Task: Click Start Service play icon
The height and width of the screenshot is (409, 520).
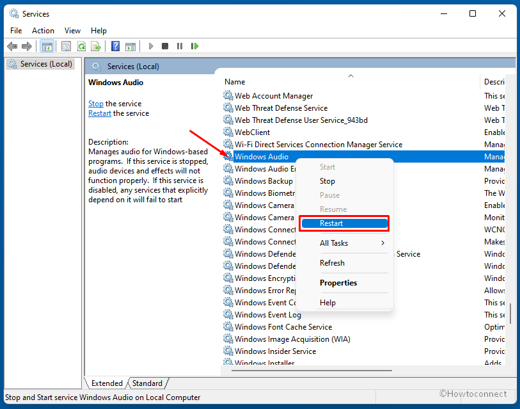Action: point(151,46)
